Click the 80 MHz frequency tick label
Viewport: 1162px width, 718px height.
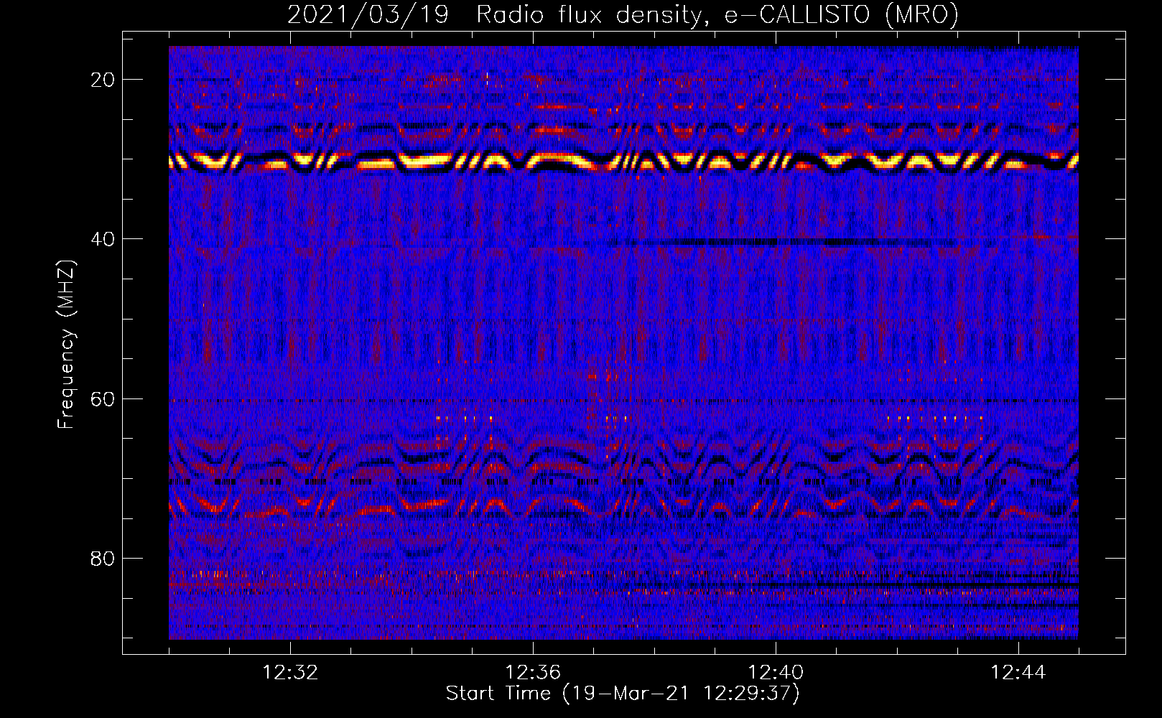point(103,559)
